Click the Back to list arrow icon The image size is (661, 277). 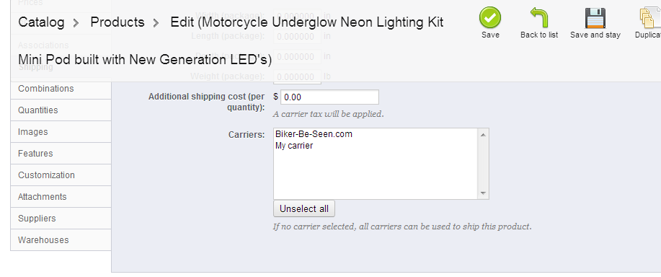pyautogui.click(x=539, y=18)
